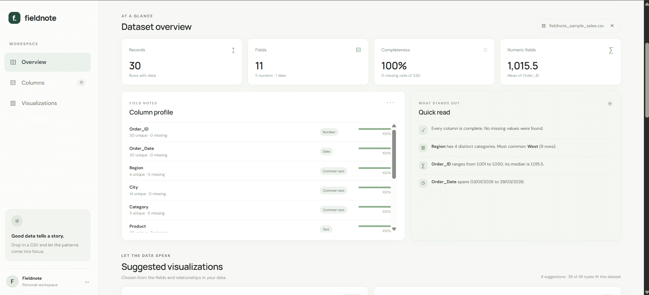This screenshot has height=295, width=649.
Task: Click the Suggested visualizations heading
Action: click(x=172, y=267)
